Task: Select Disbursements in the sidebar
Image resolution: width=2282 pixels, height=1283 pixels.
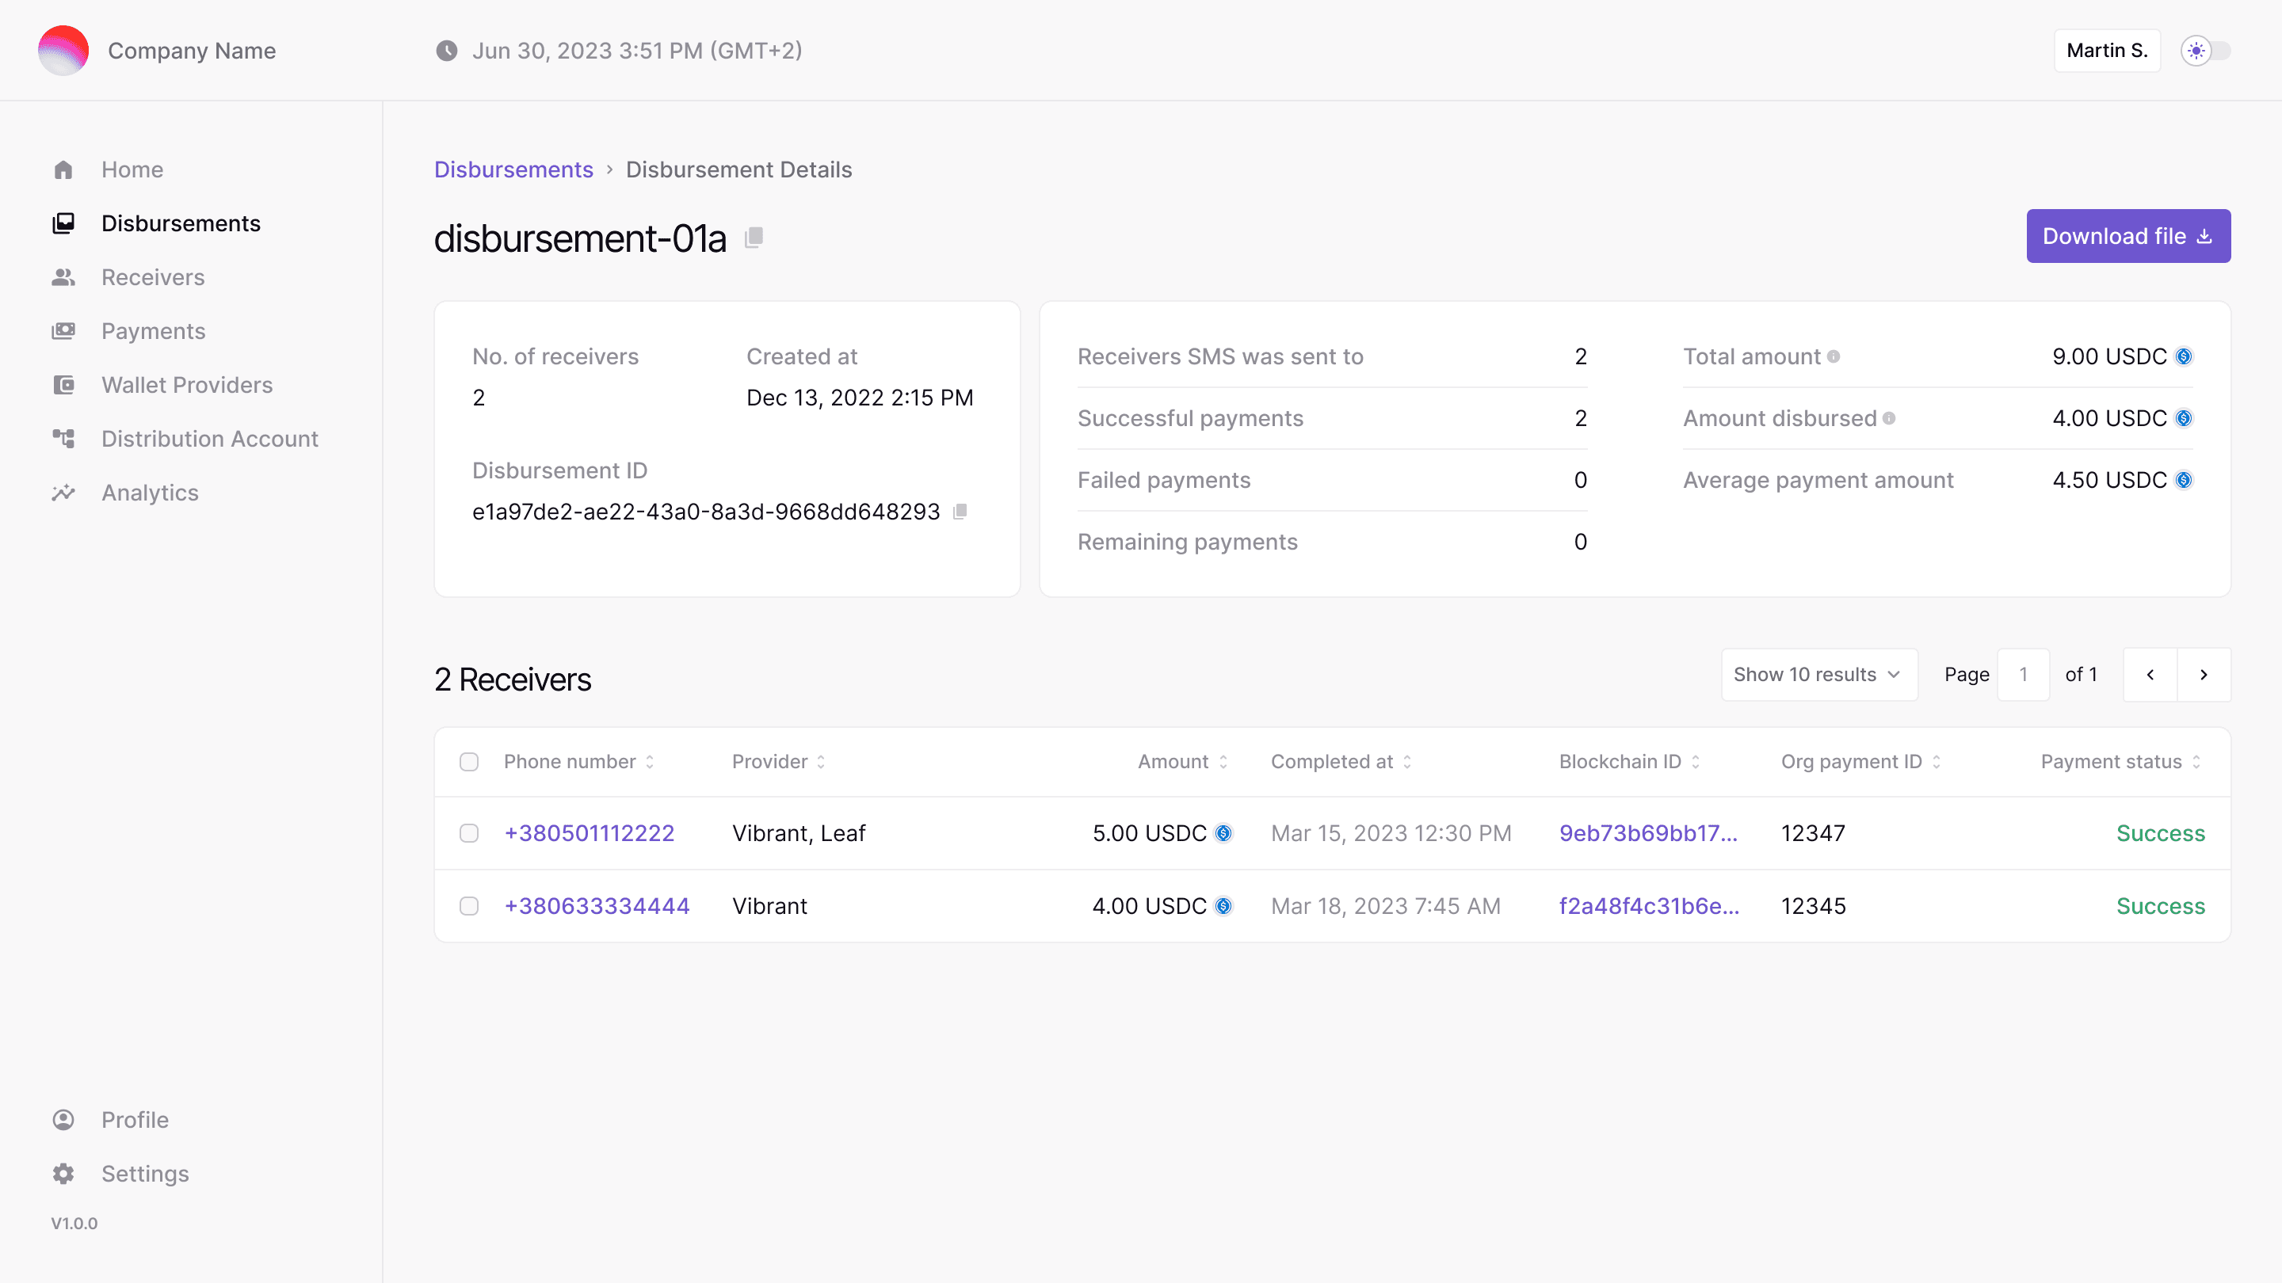Action: pyautogui.click(x=181, y=223)
